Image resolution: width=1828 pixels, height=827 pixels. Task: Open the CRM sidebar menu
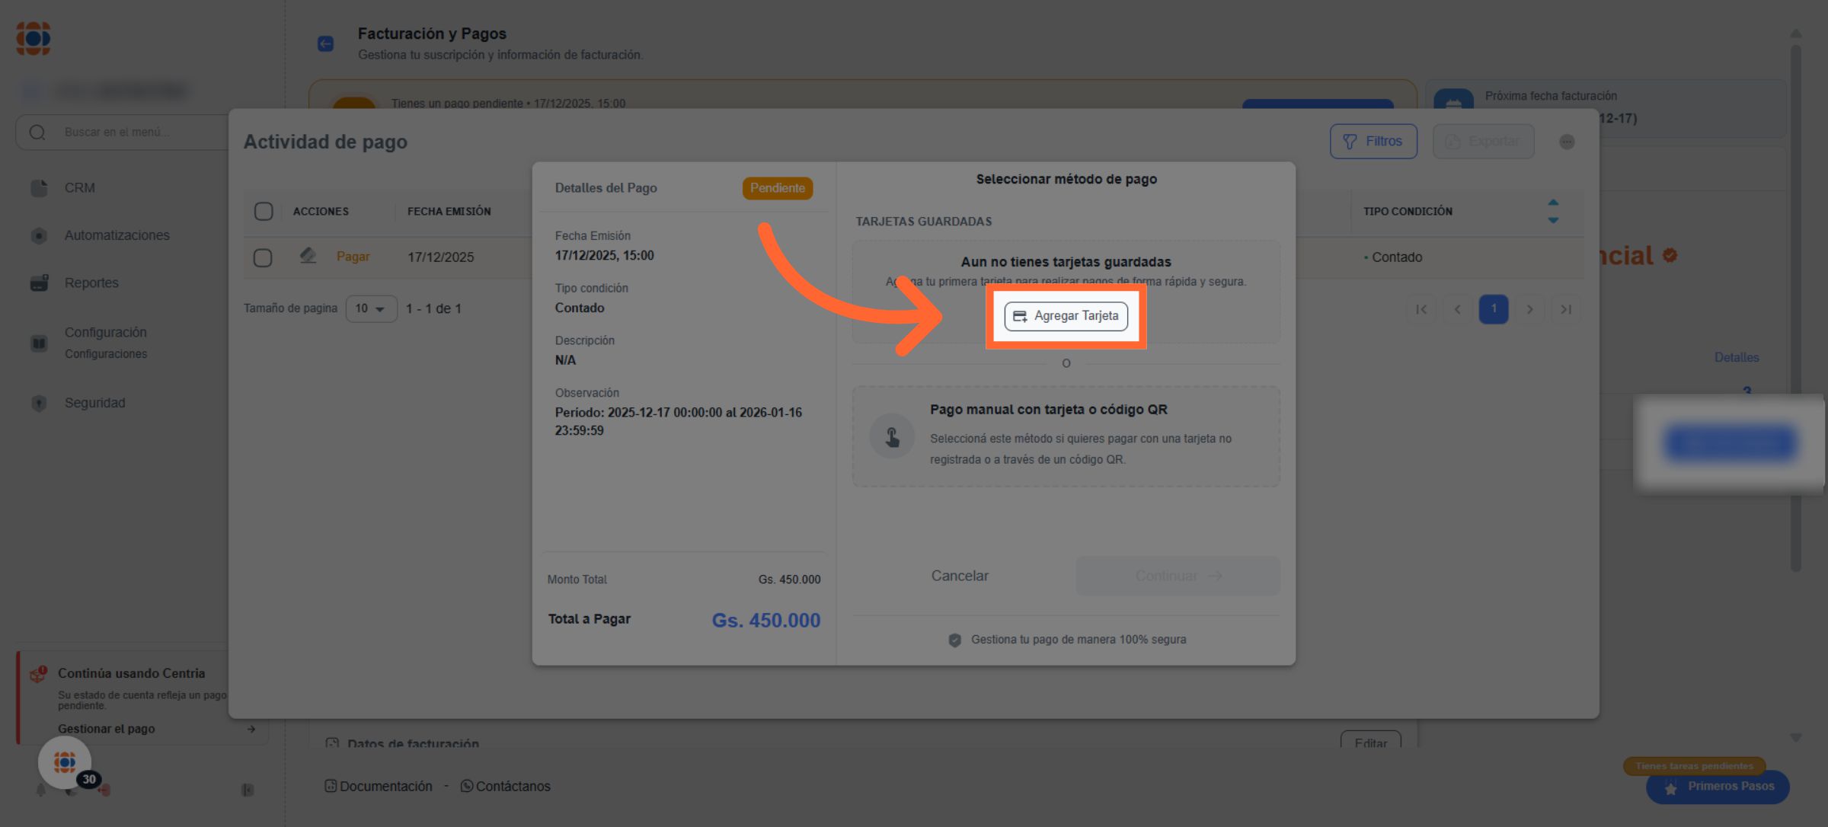[x=79, y=187]
